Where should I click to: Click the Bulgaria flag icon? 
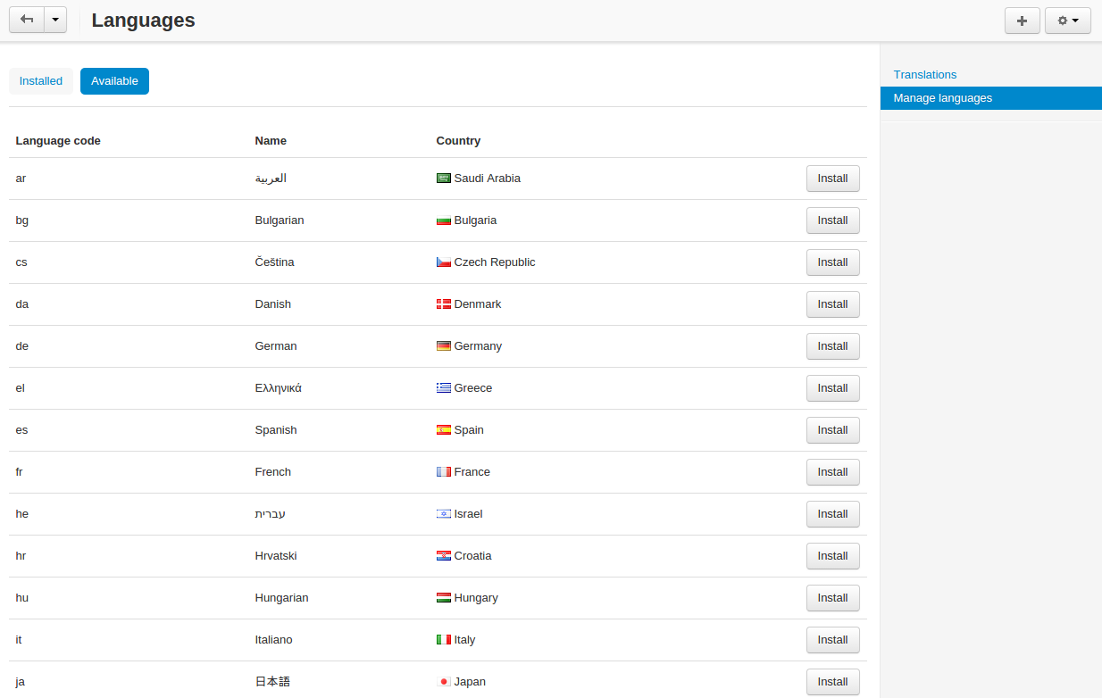(x=444, y=220)
